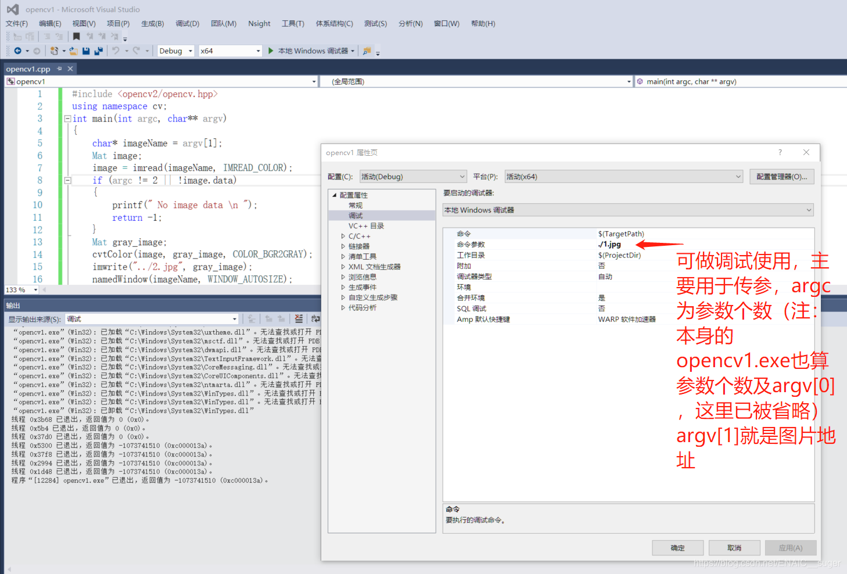This screenshot has height=574, width=847.
Task: Open the 文件(F) menu
Action: point(17,24)
